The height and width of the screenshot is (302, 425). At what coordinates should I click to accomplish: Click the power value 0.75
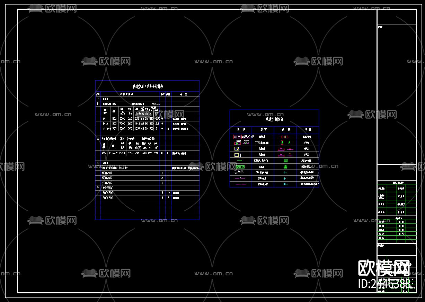pyautogui.click(x=158, y=118)
